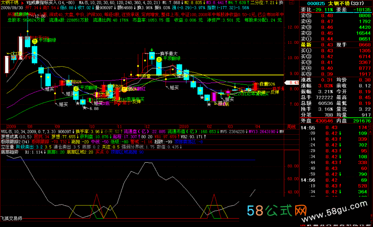Click the 卖③ row at 8.46
This screenshot has width=373, height=227.
[335, 28]
